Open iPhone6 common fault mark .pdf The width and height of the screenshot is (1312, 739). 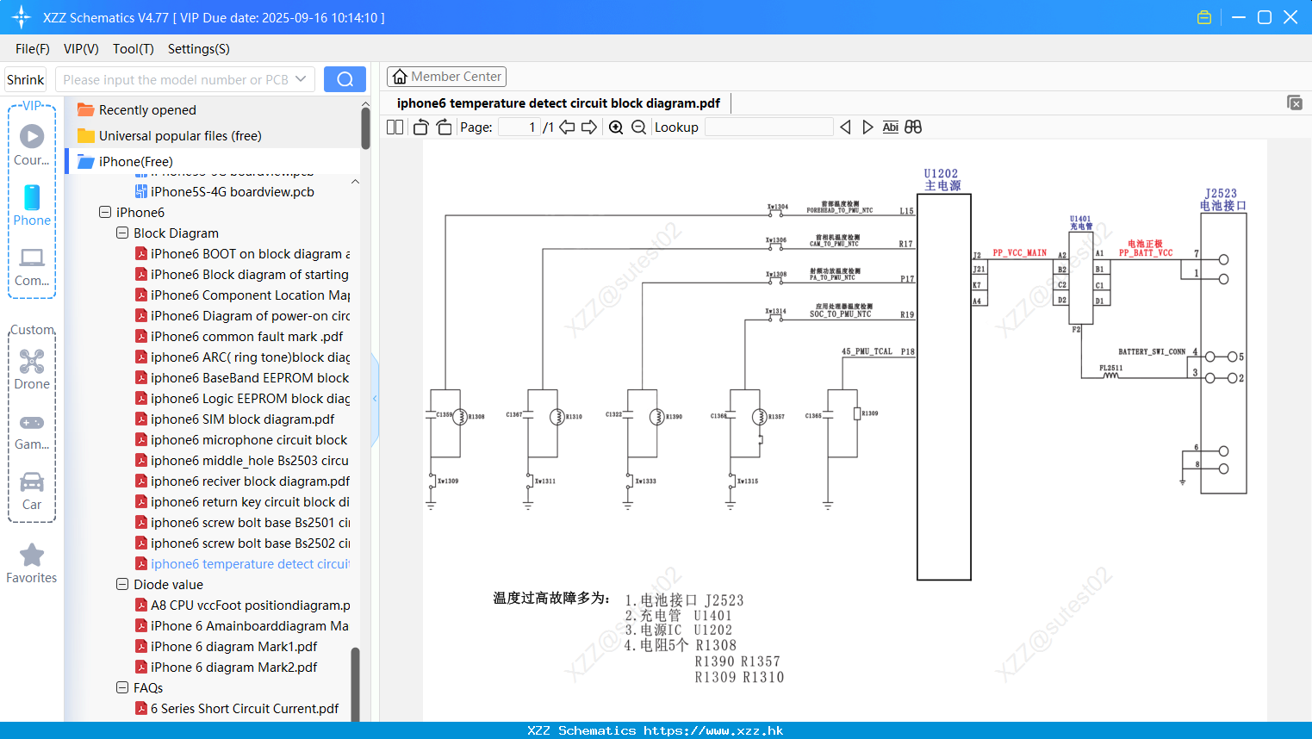(239, 336)
